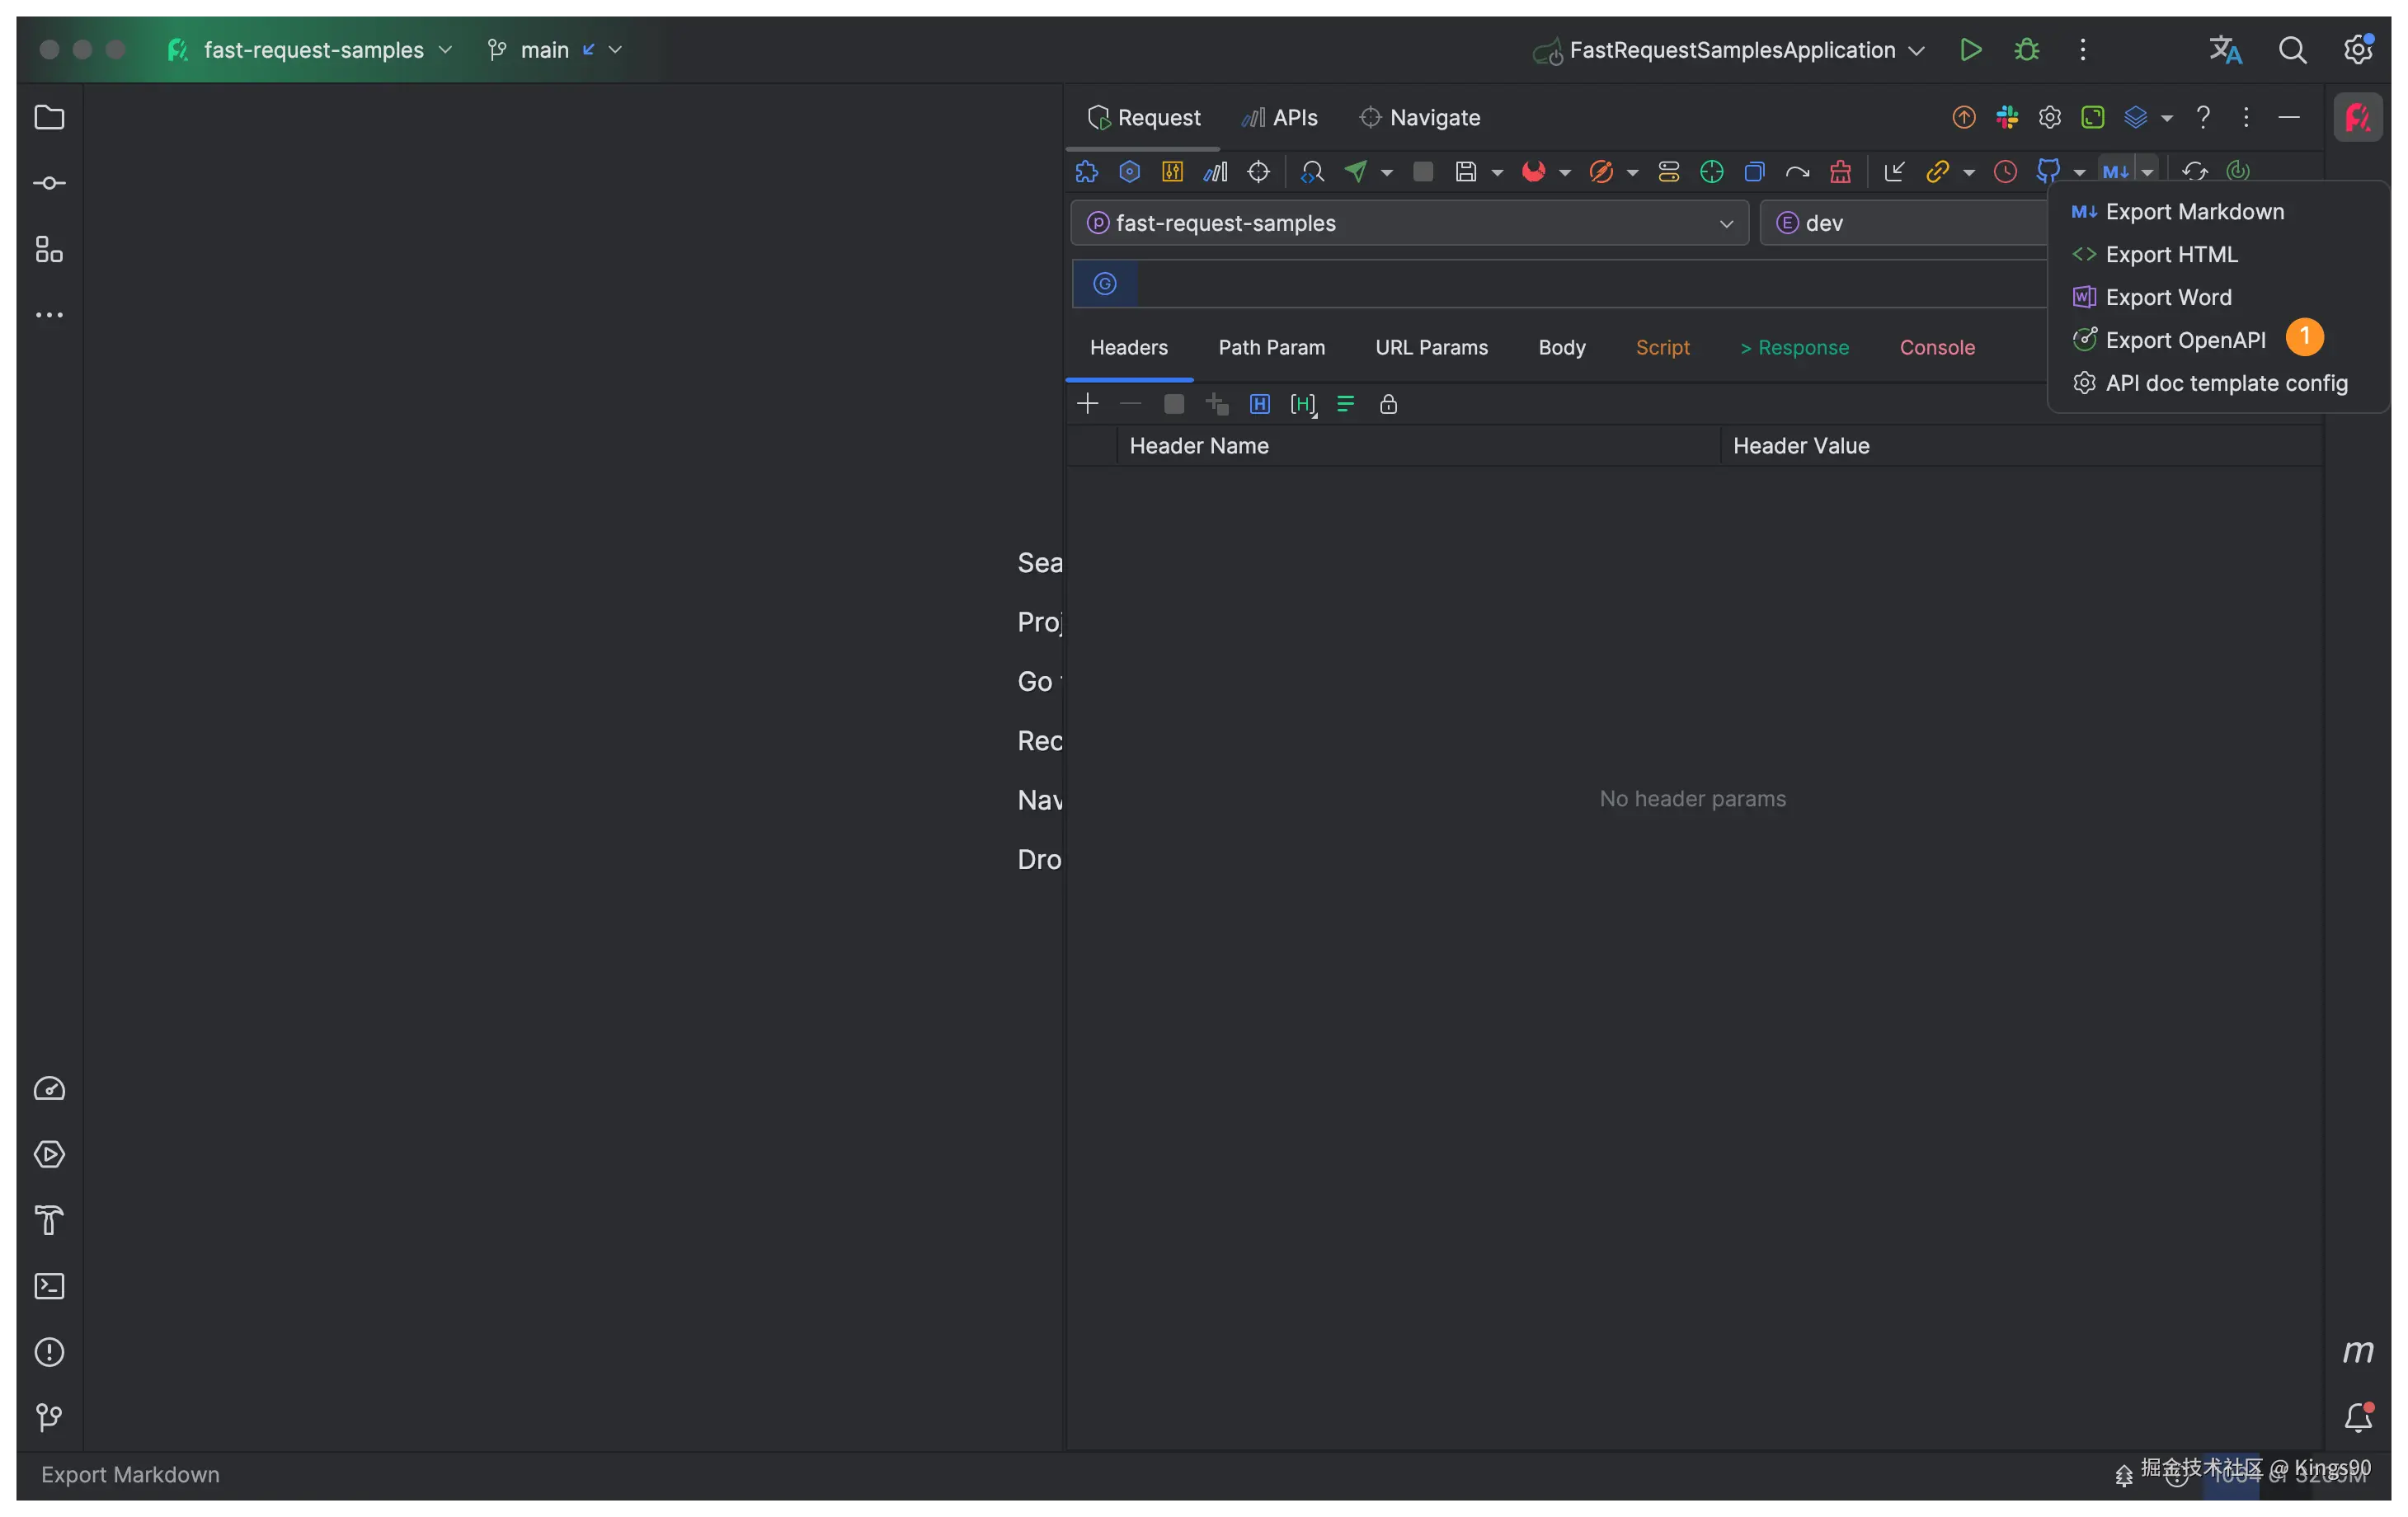Click the Slack icon in panel header
2408x1517 pixels.
pos(2007,118)
